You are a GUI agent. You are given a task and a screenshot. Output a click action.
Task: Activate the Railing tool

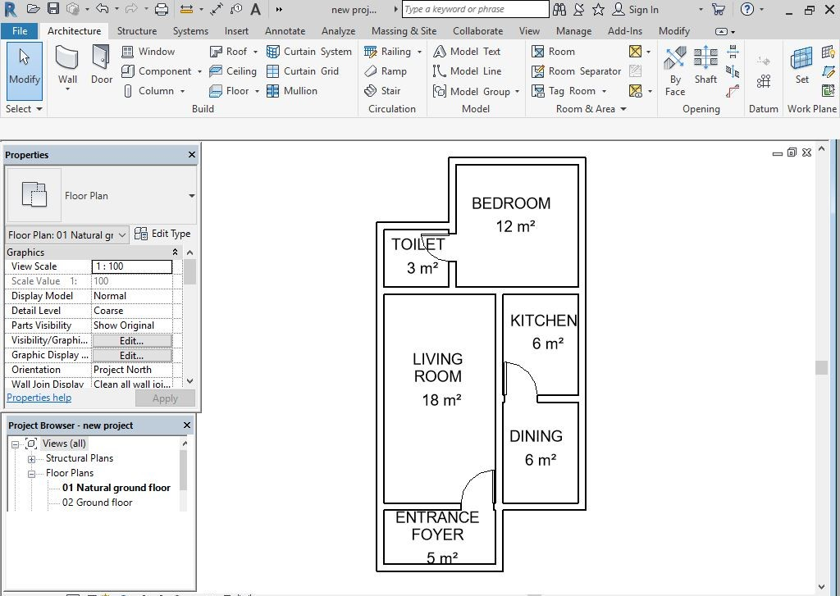[x=387, y=52]
